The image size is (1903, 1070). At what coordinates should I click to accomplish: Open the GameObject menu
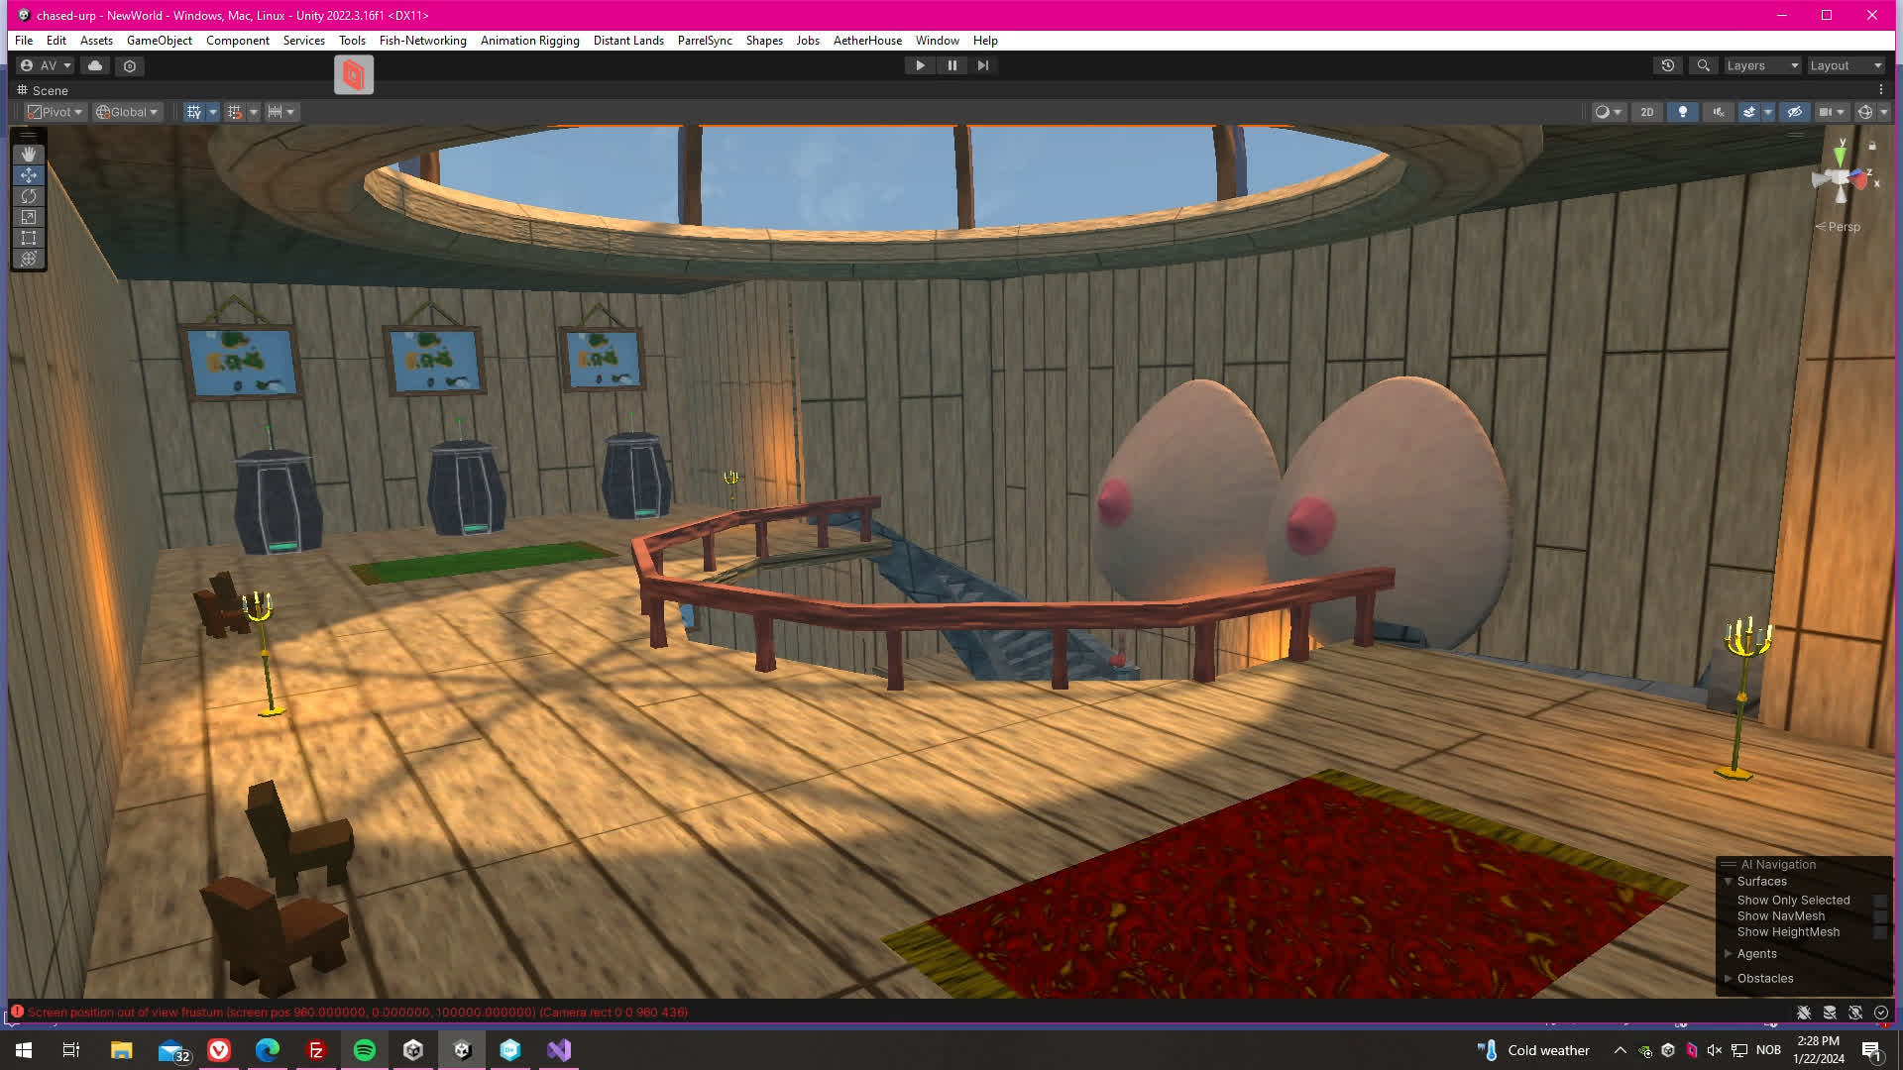(159, 41)
